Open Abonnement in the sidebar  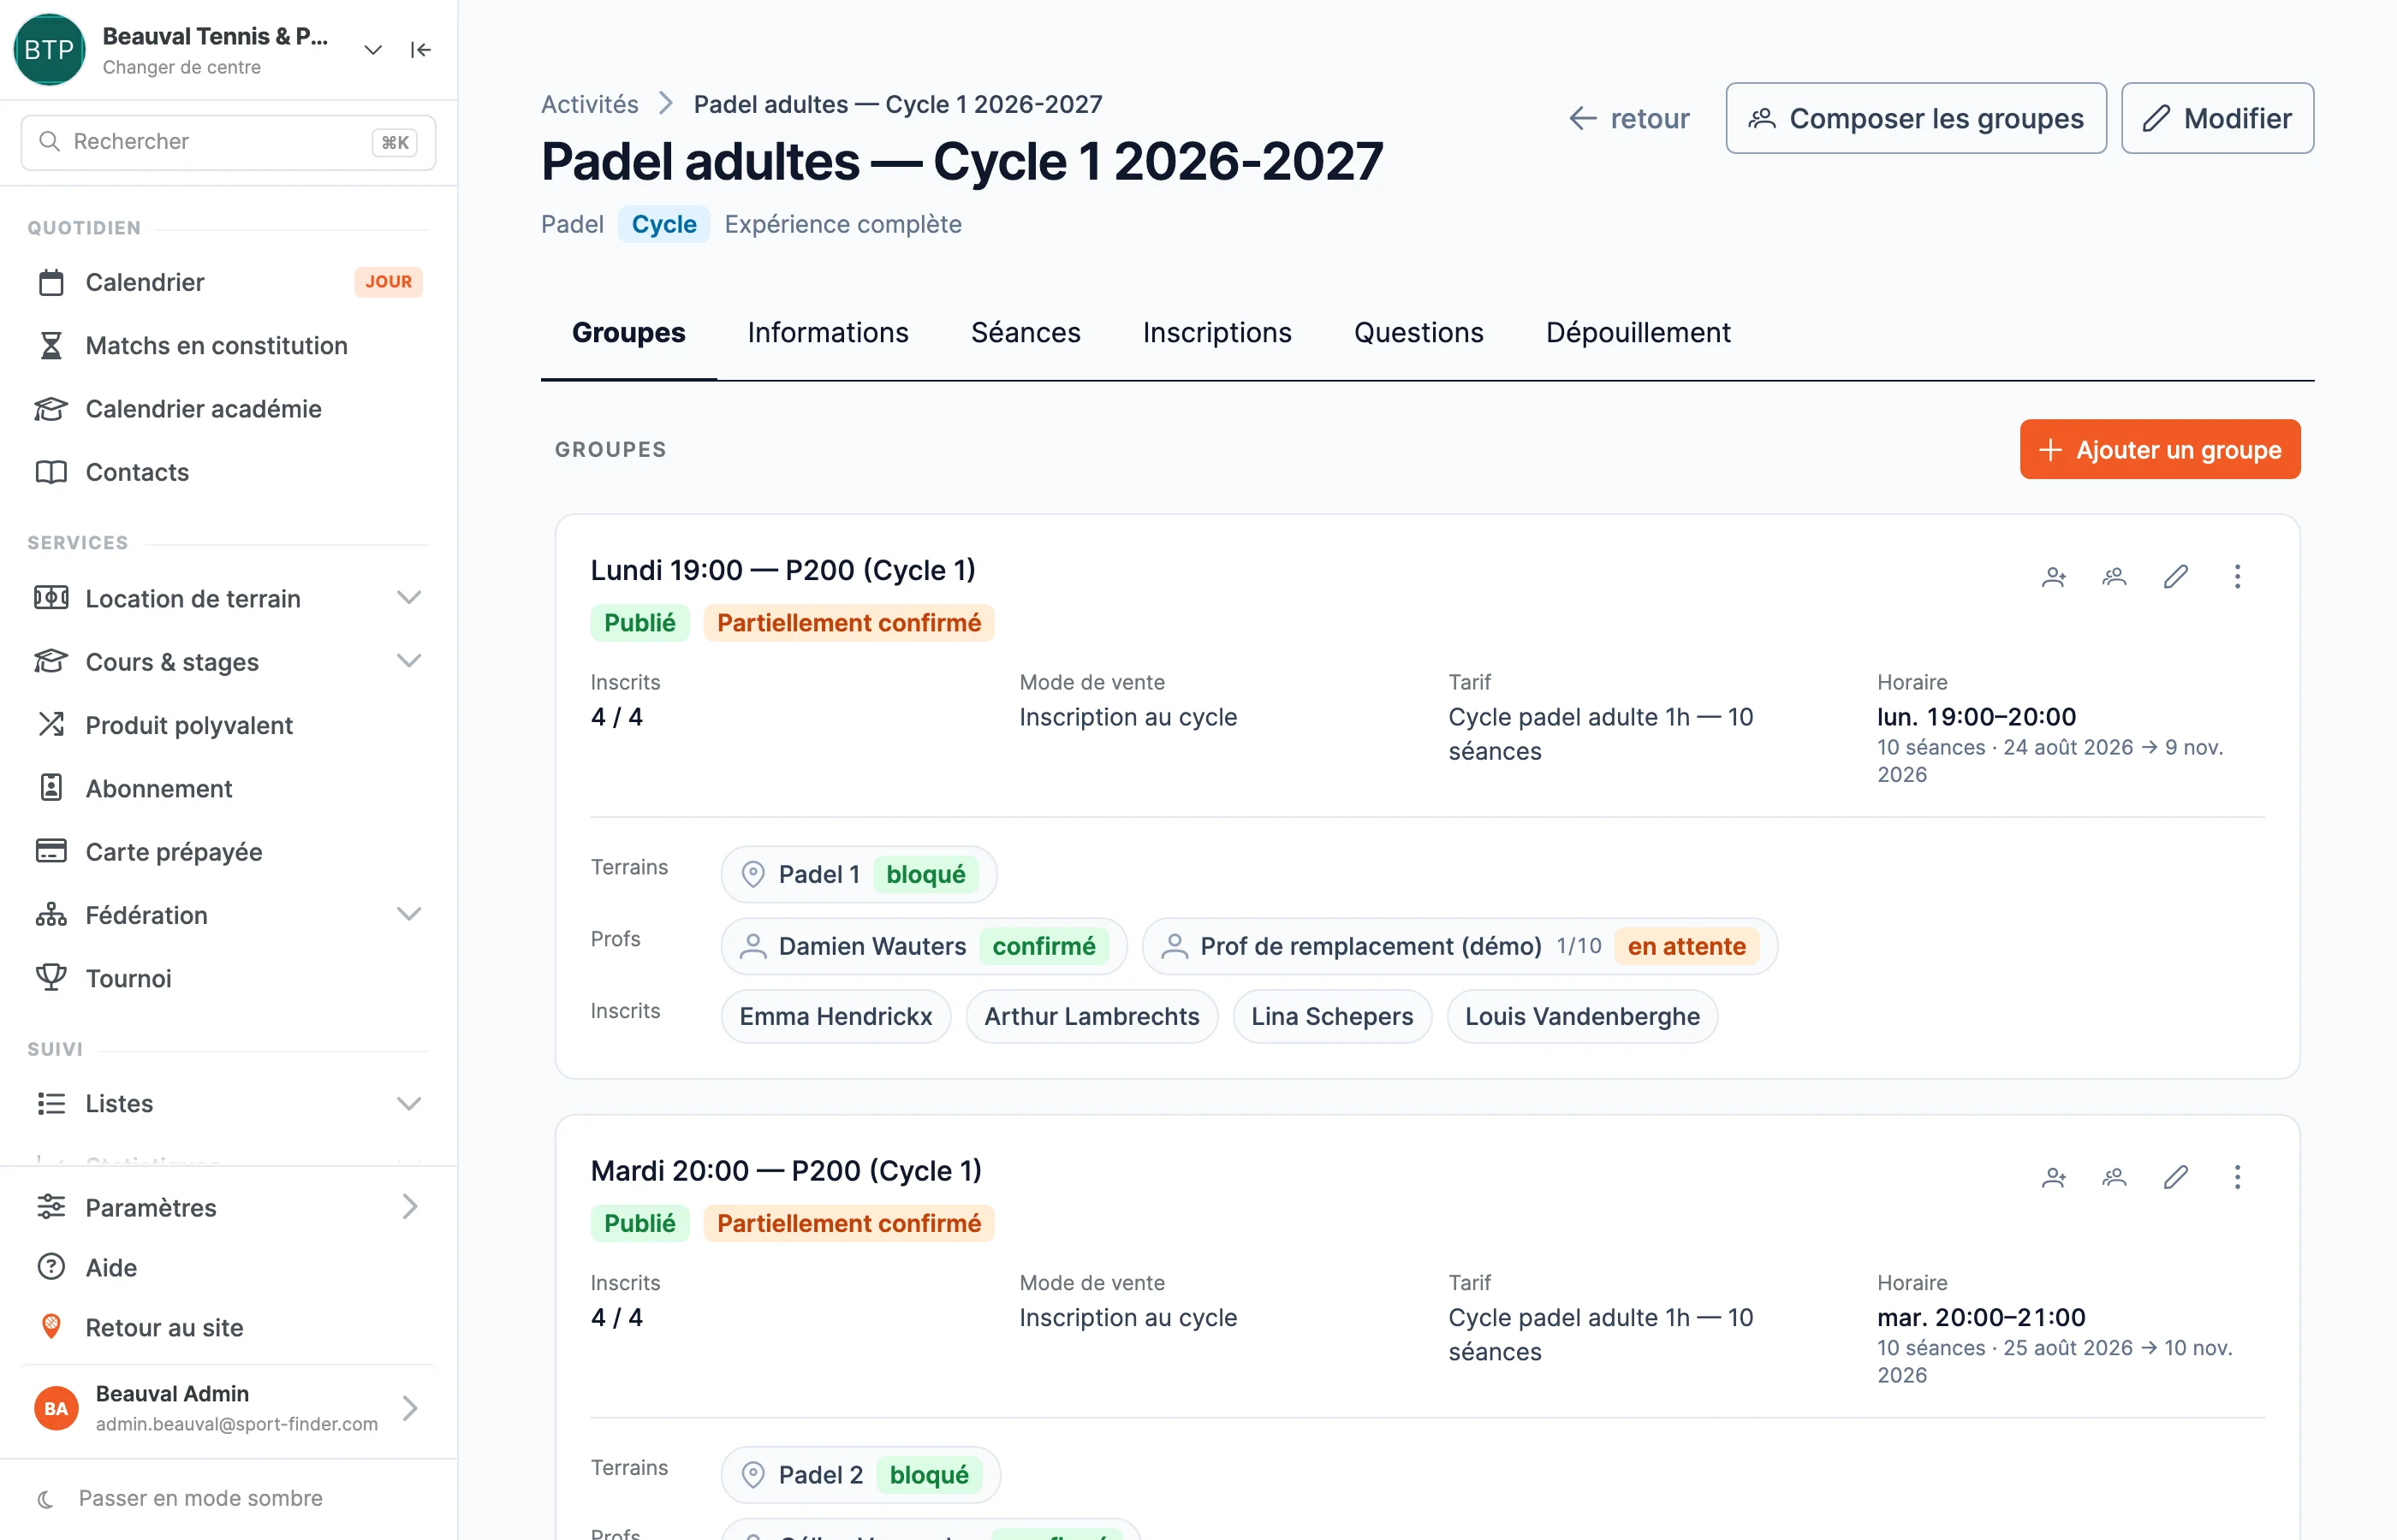pyautogui.click(x=228, y=788)
